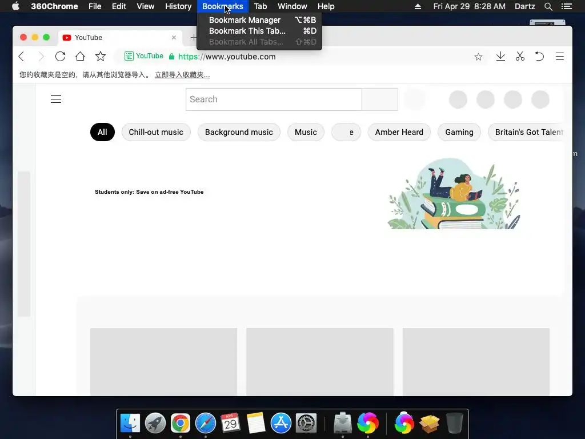Open YouTube hamburger guide menu

click(56, 99)
